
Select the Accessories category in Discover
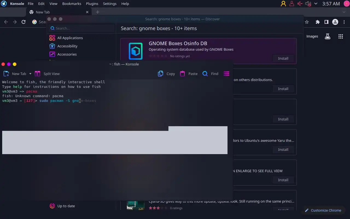point(81,54)
